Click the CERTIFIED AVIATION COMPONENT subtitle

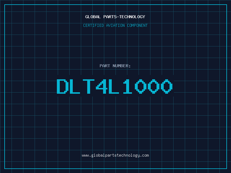pyautogui.click(x=115, y=25)
